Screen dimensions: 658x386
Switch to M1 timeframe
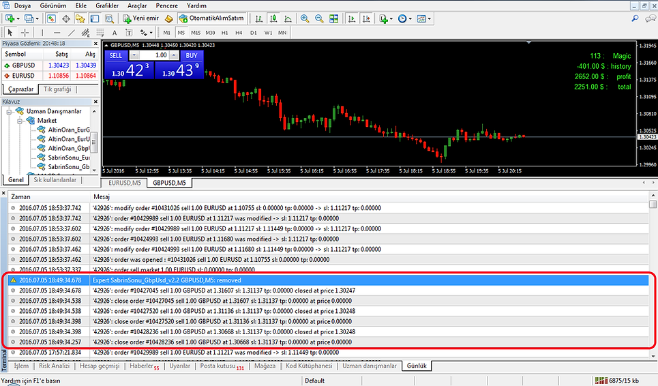pos(166,33)
